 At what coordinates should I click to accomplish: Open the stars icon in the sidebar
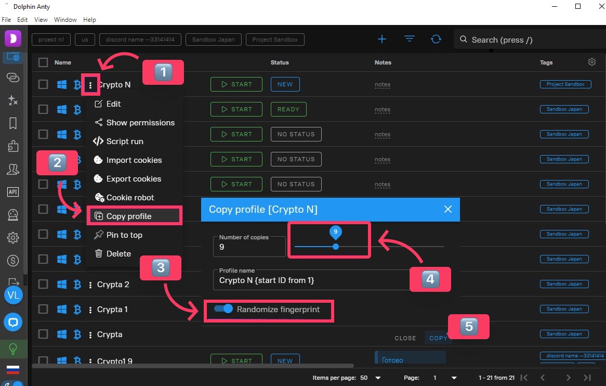point(13,100)
